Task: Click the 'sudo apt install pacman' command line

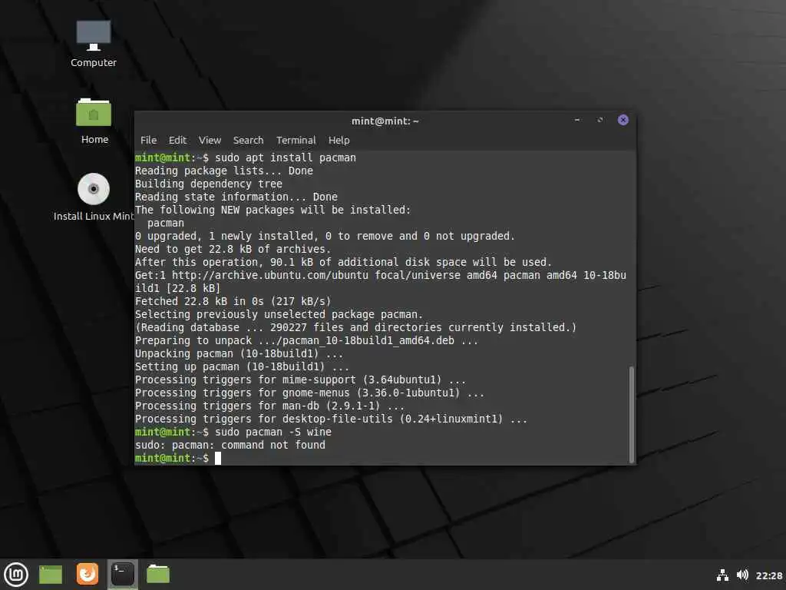Action: (246, 157)
